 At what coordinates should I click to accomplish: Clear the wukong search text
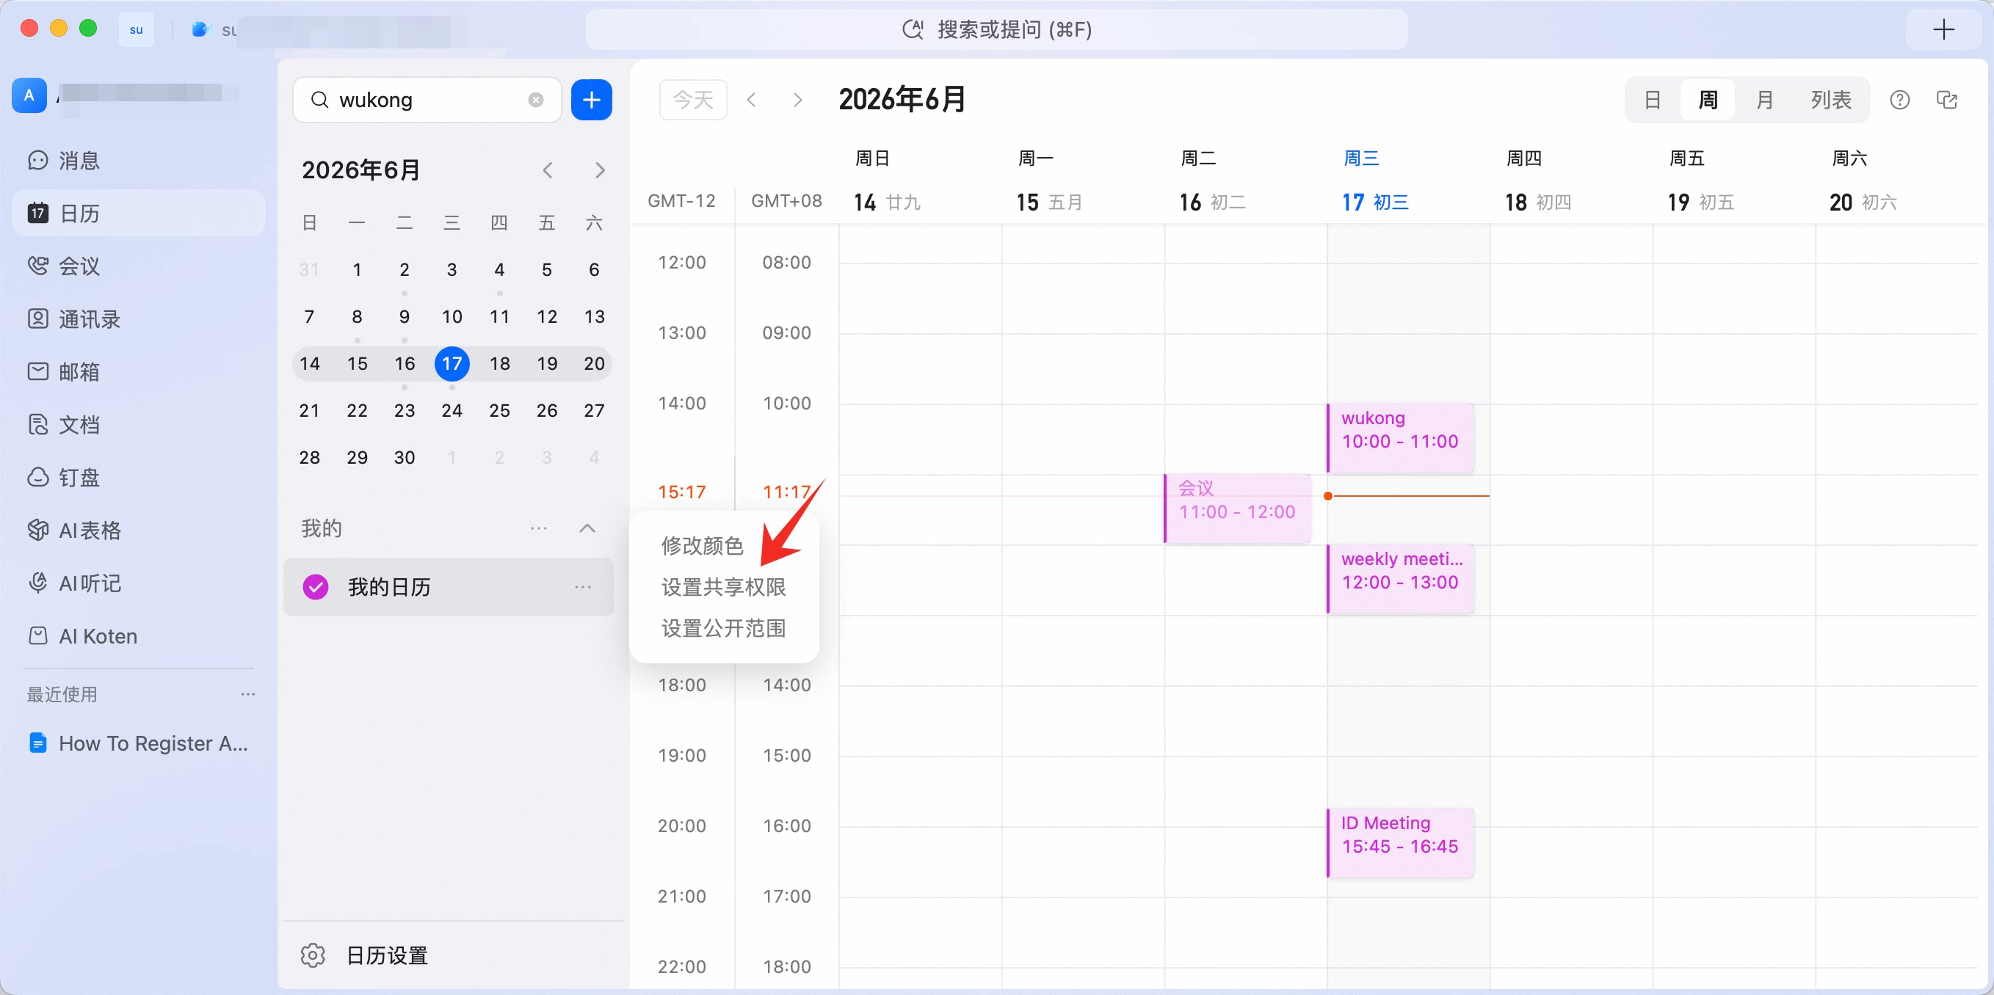(536, 100)
